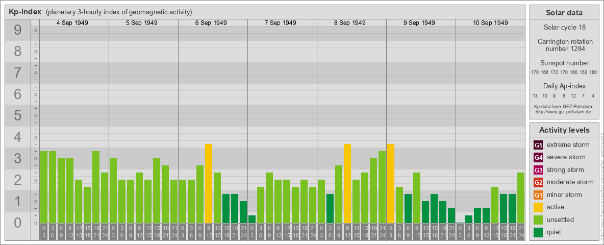Select the yellow active level swatch

pos(538,207)
